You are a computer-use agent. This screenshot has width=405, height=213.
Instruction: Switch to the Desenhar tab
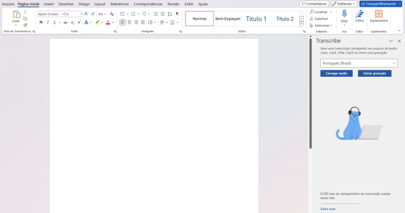click(x=66, y=4)
